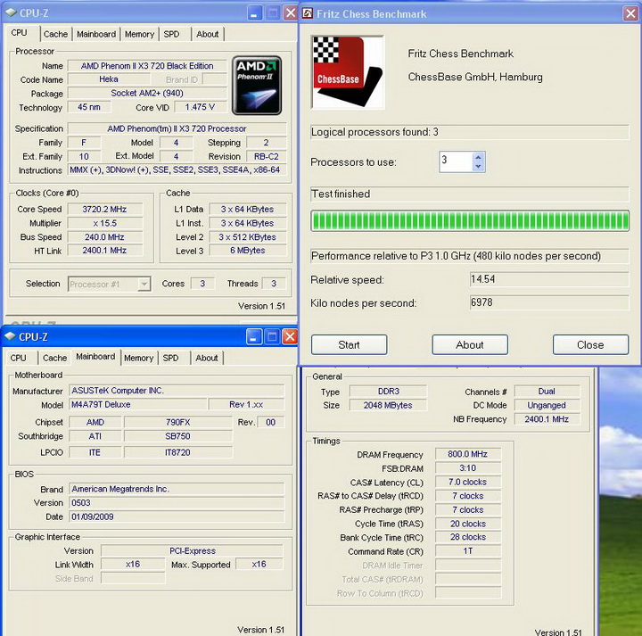Image resolution: width=642 pixels, height=636 pixels.
Task: Open About tab in lower CPU-Z window
Action: tap(206, 358)
